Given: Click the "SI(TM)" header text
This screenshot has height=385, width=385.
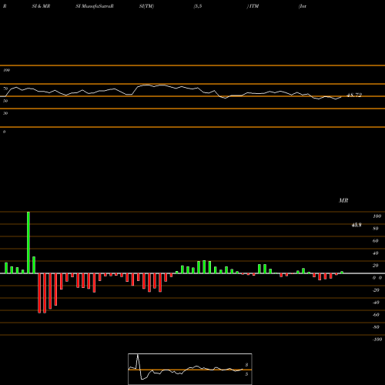Looking at the screenshot, I should pos(146,6).
